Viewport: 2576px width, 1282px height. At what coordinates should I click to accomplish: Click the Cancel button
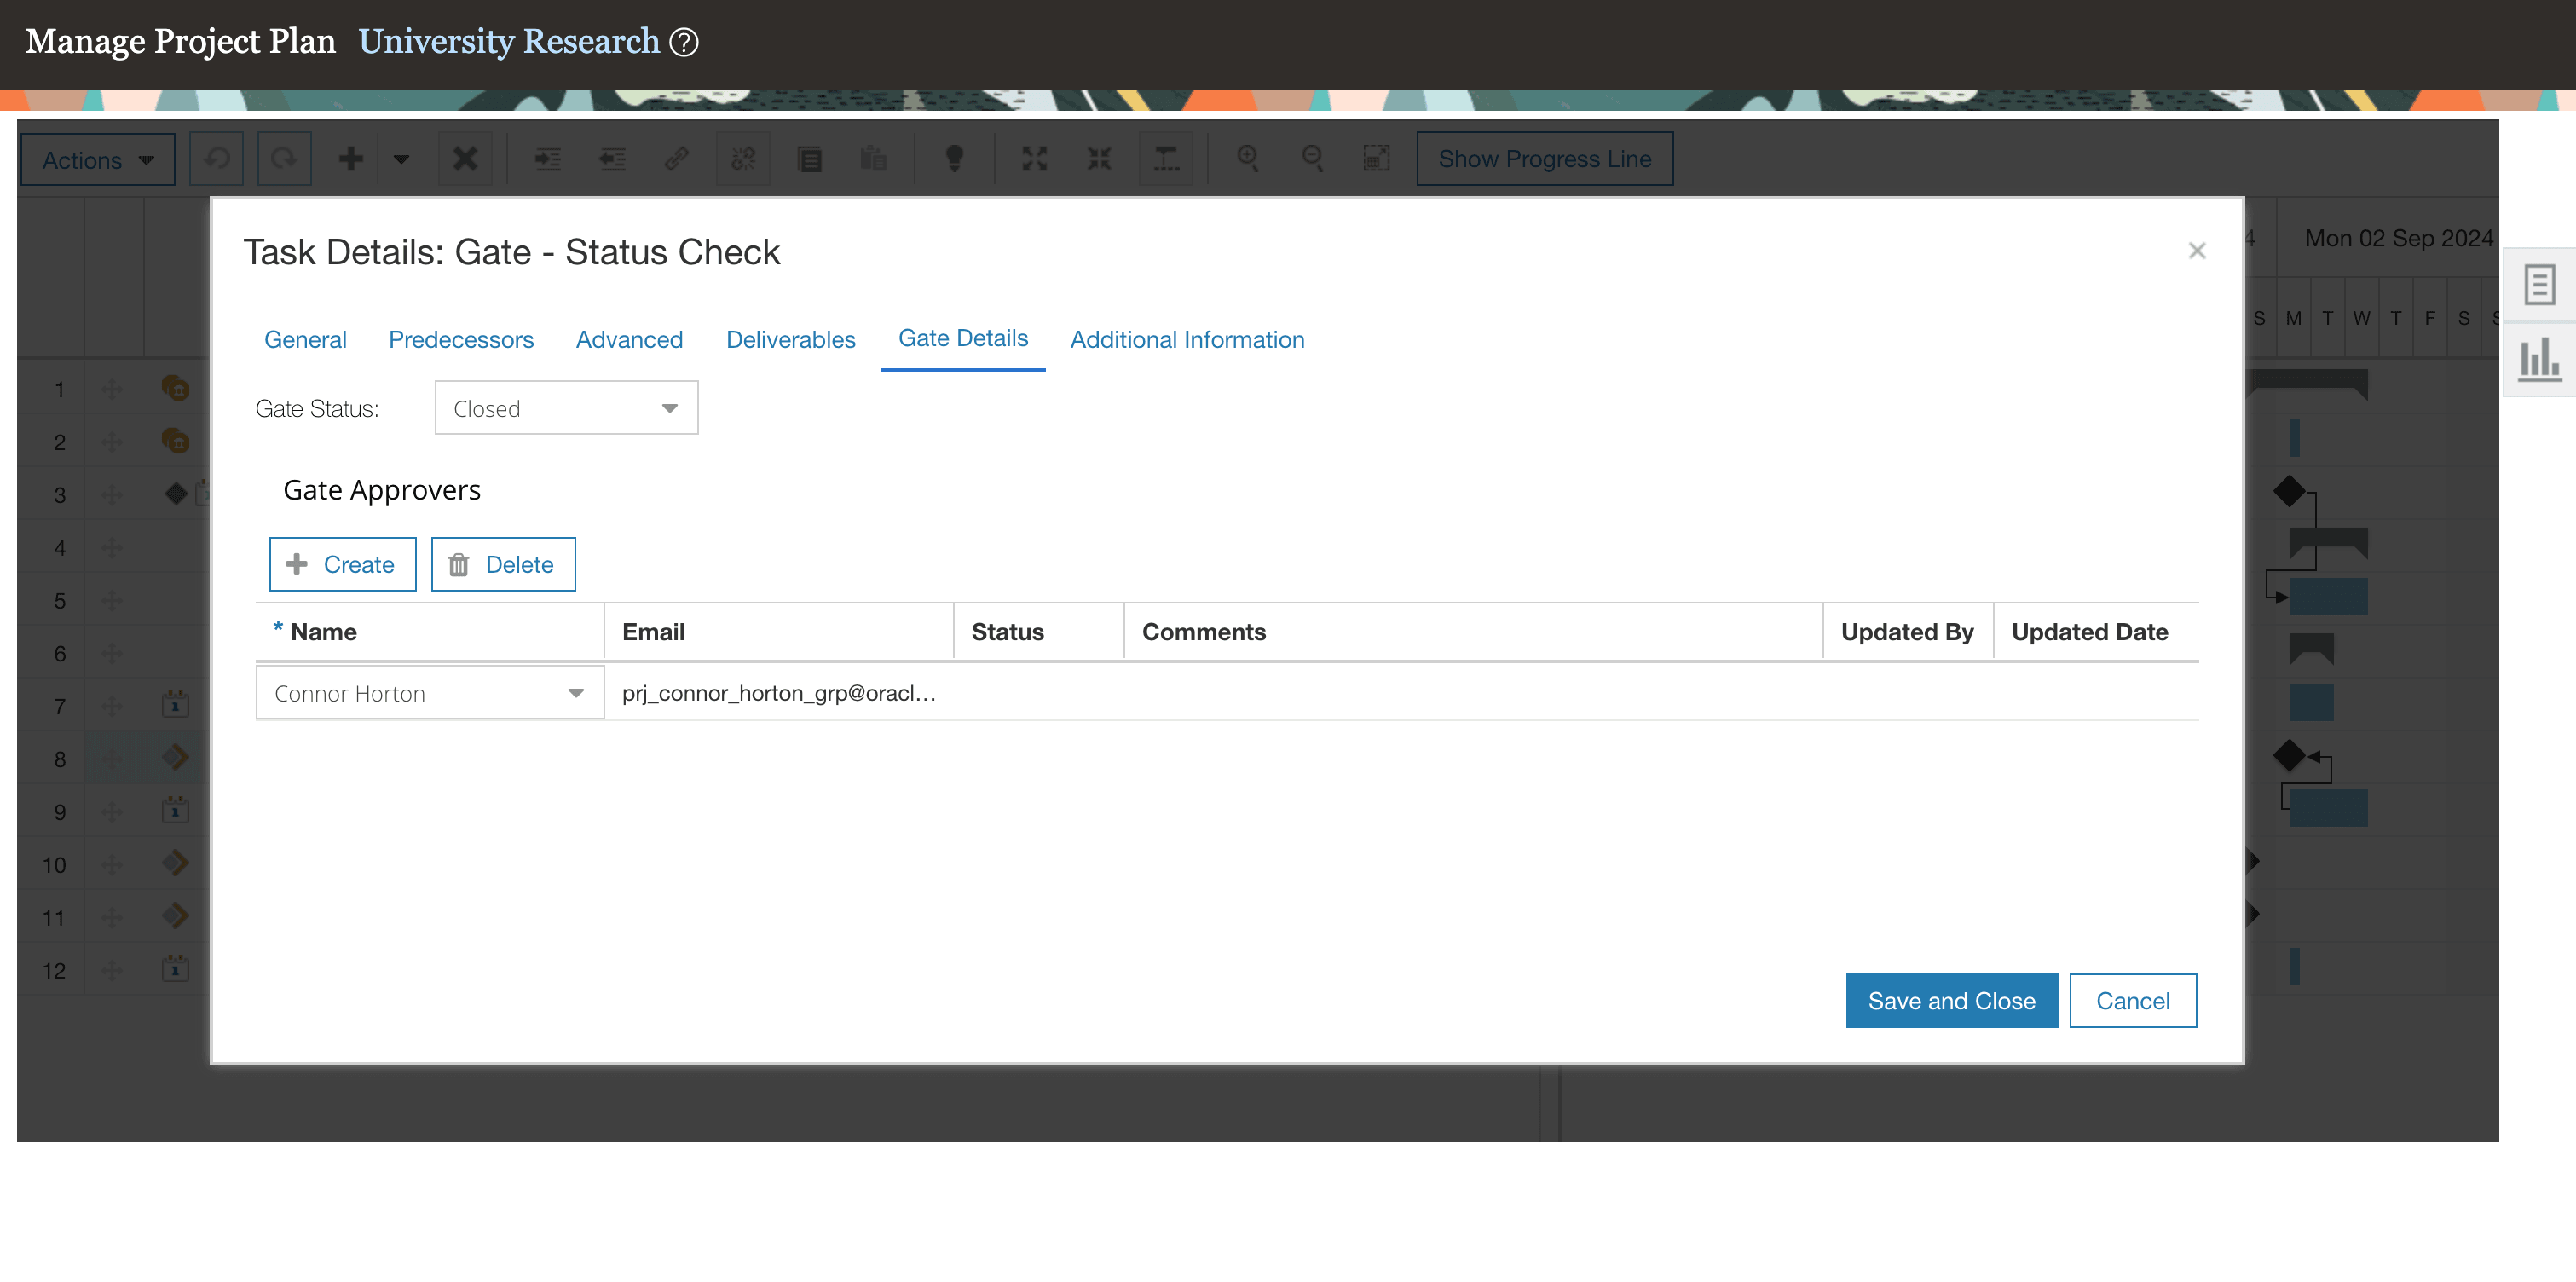point(2132,1001)
